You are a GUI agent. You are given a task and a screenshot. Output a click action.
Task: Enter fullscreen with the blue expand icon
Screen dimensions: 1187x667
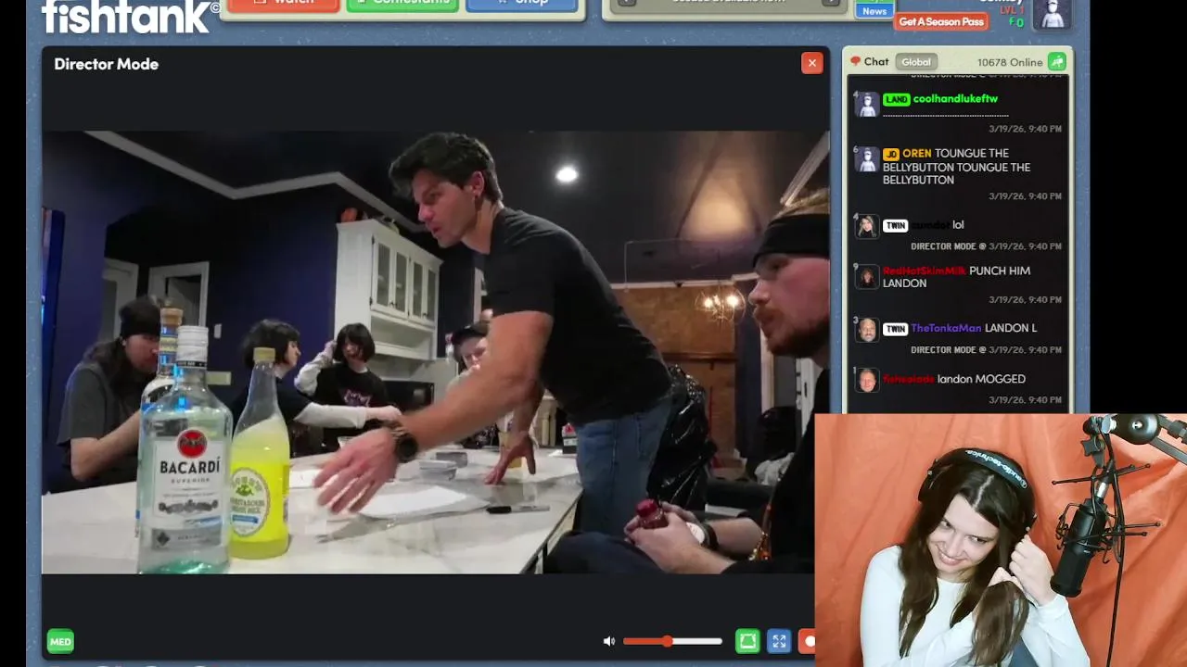779,641
